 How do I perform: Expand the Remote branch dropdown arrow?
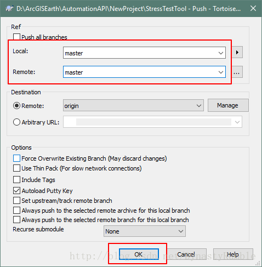tap(221, 72)
